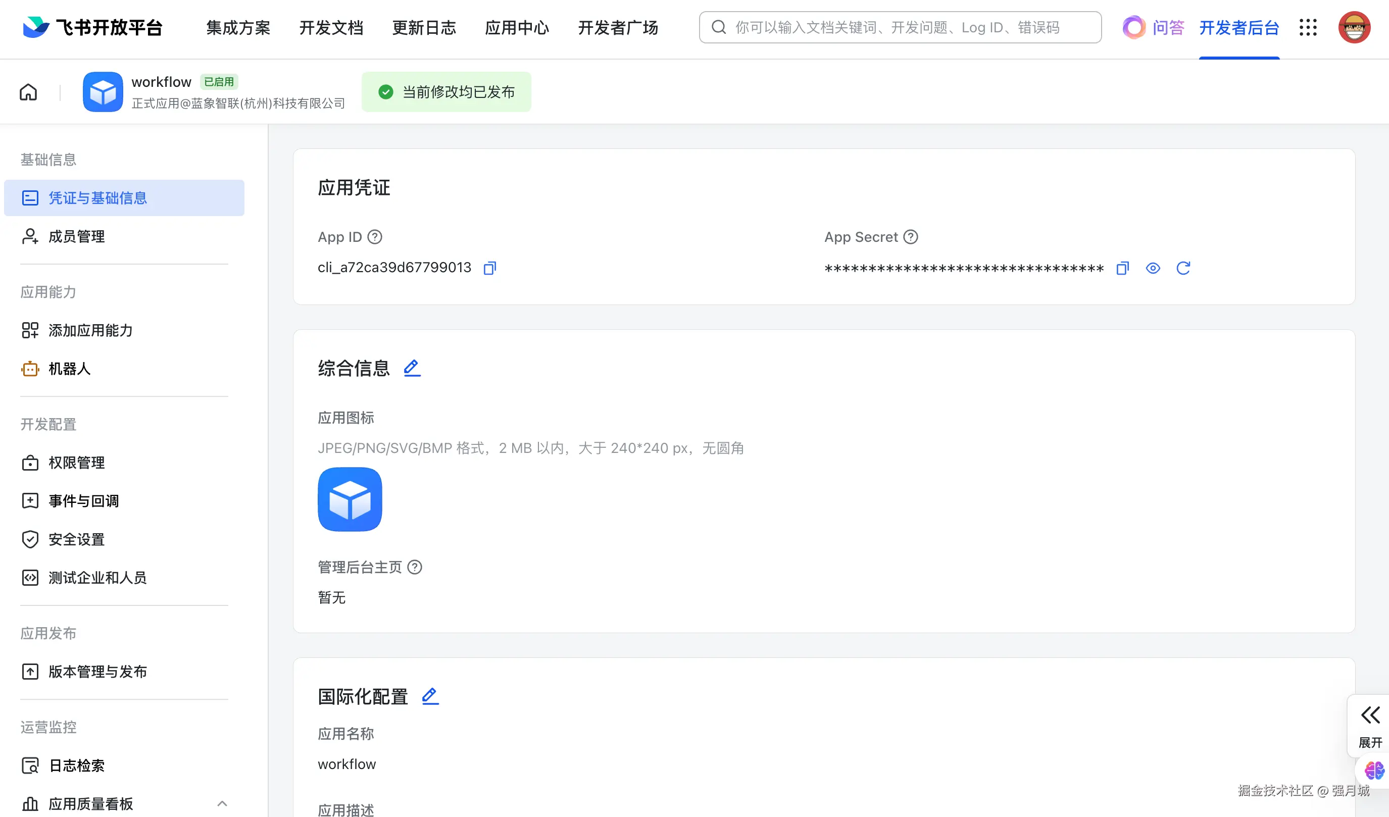Go to 版本管理与发布 page
1389x817 pixels.
97,672
